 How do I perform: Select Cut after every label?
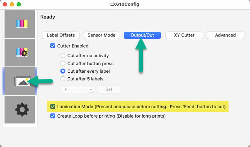point(63,71)
